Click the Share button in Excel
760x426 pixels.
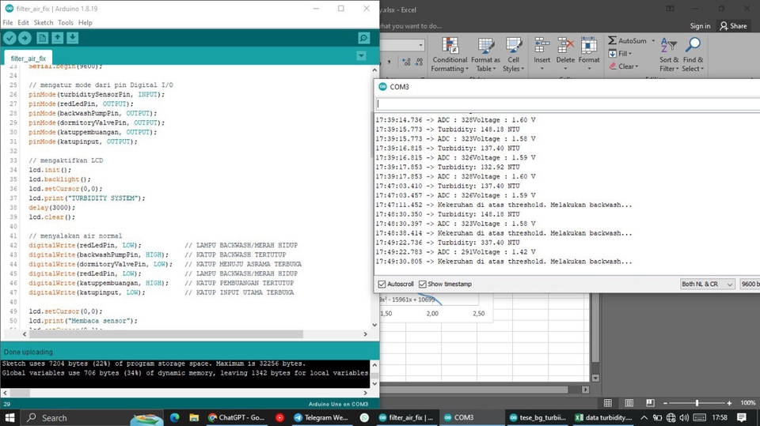coord(733,26)
